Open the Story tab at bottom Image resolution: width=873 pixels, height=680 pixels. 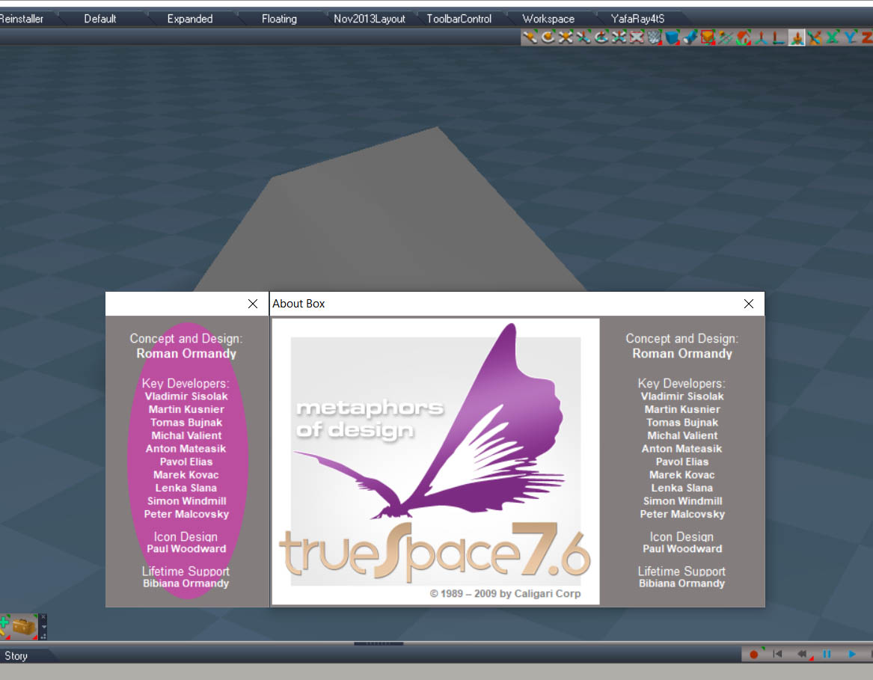tap(16, 656)
